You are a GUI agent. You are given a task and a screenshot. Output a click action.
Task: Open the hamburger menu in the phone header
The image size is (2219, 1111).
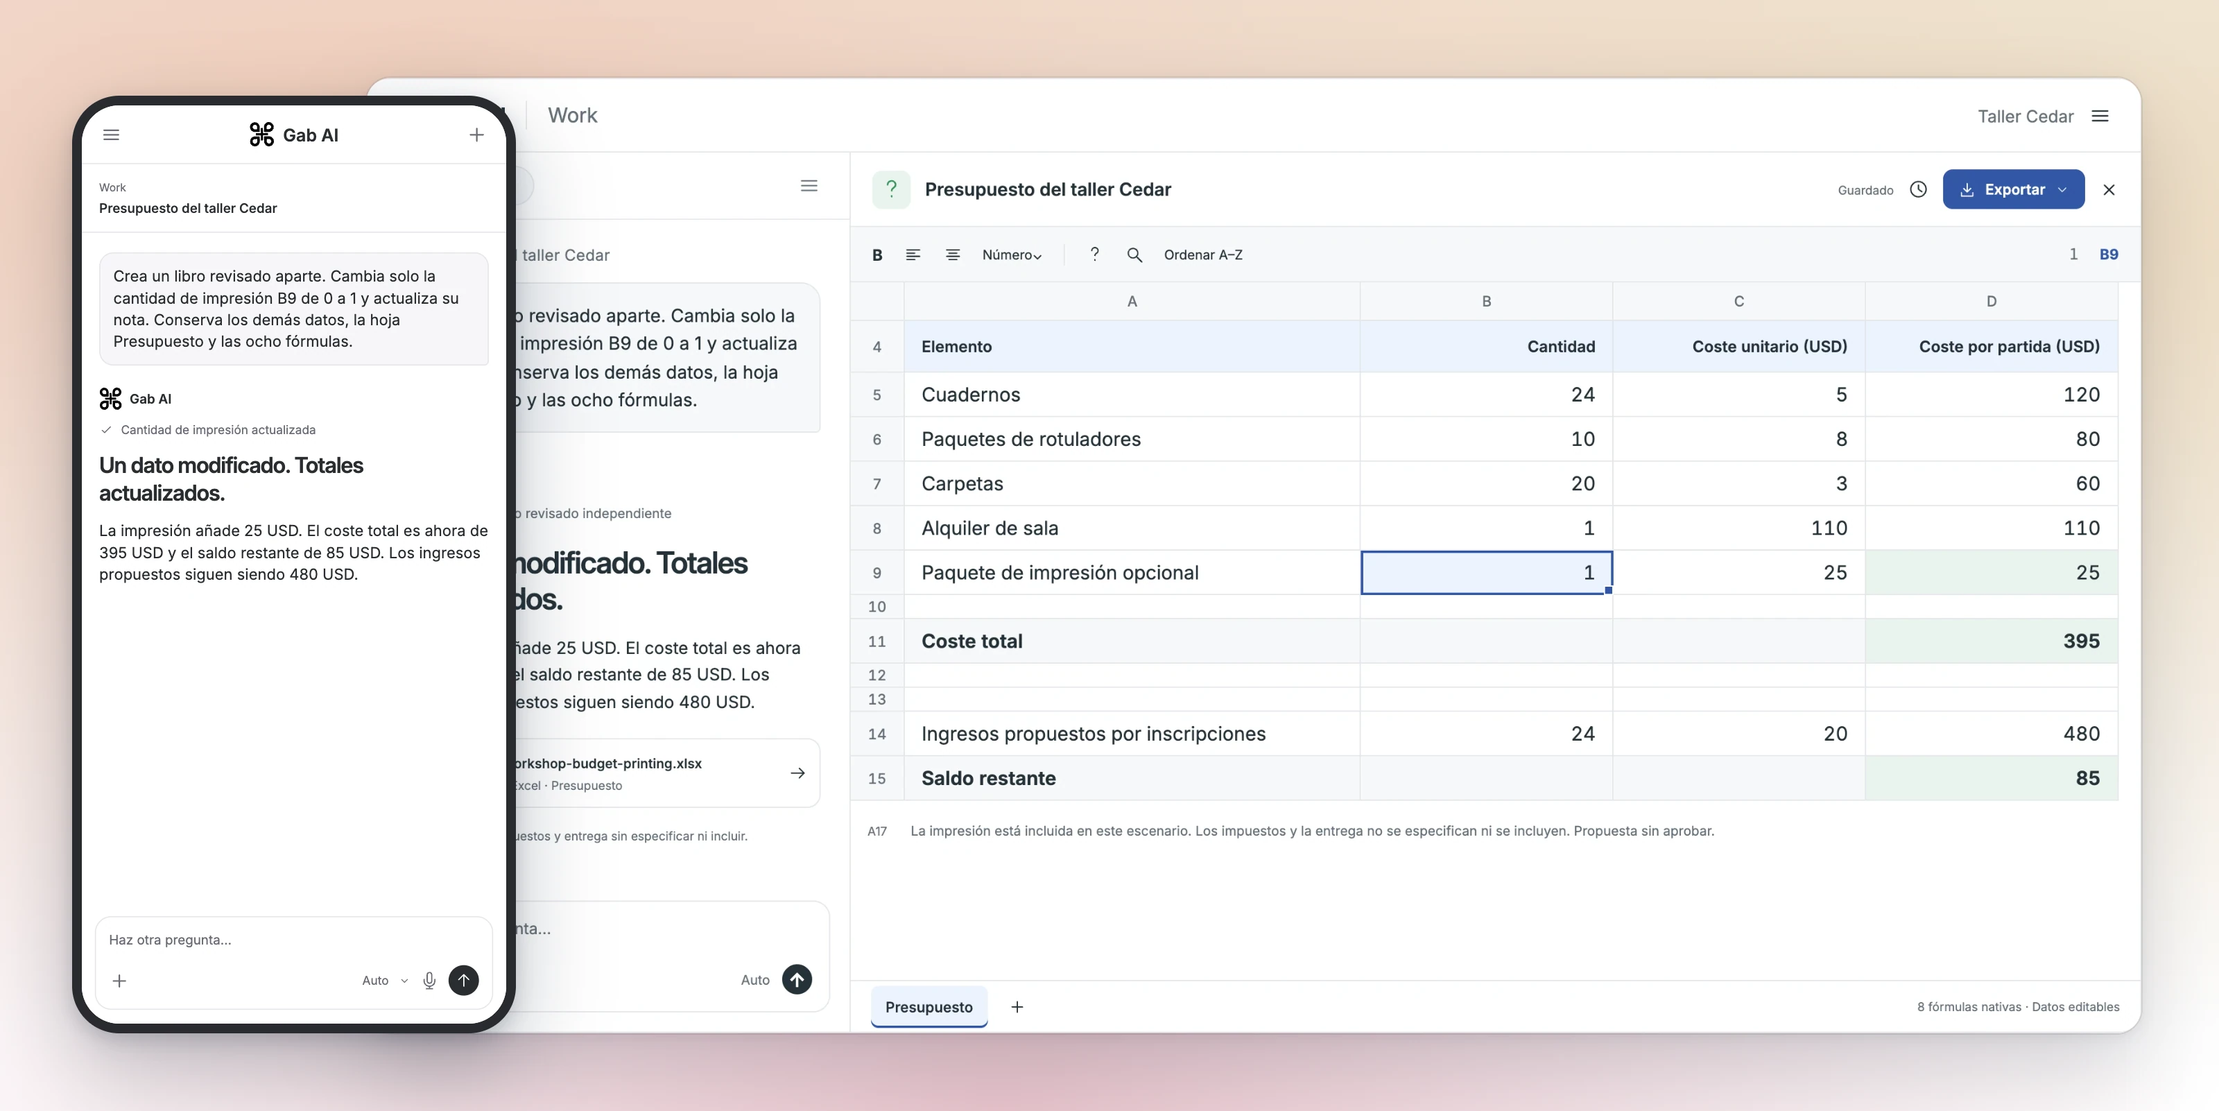[111, 135]
